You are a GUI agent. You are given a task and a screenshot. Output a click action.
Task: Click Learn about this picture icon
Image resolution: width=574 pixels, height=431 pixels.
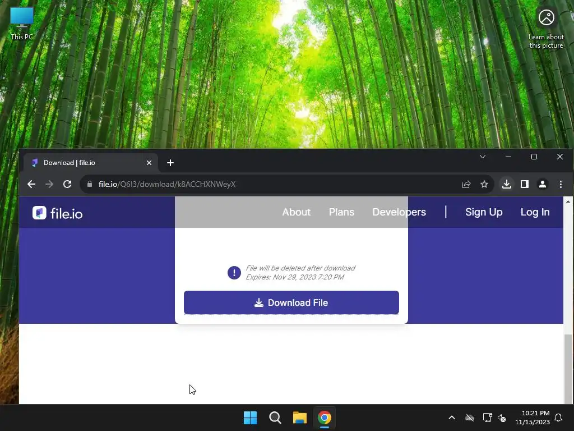546,29
